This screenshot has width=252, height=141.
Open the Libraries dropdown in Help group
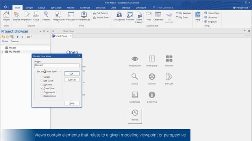pyautogui.click(x=211, y=17)
